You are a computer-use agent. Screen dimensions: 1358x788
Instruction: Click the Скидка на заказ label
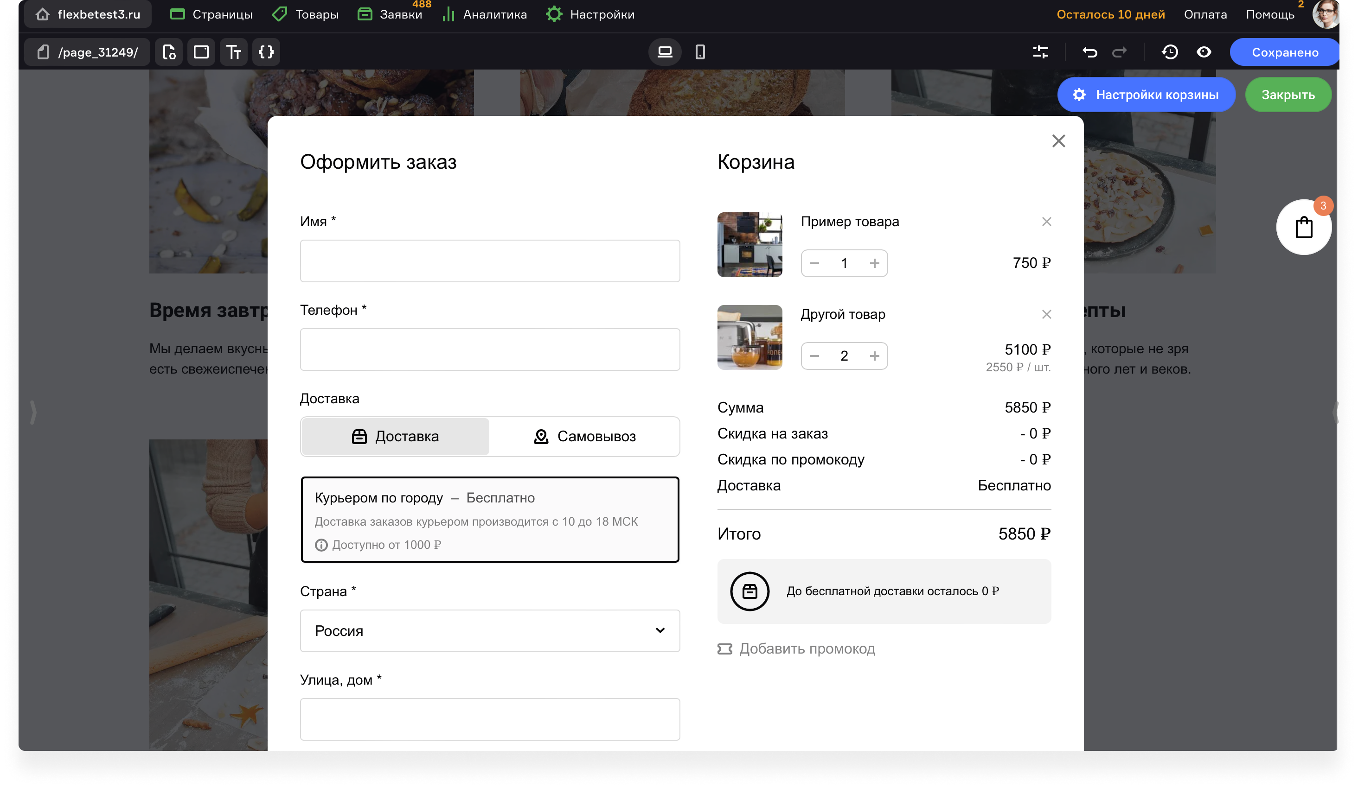pyautogui.click(x=772, y=433)
